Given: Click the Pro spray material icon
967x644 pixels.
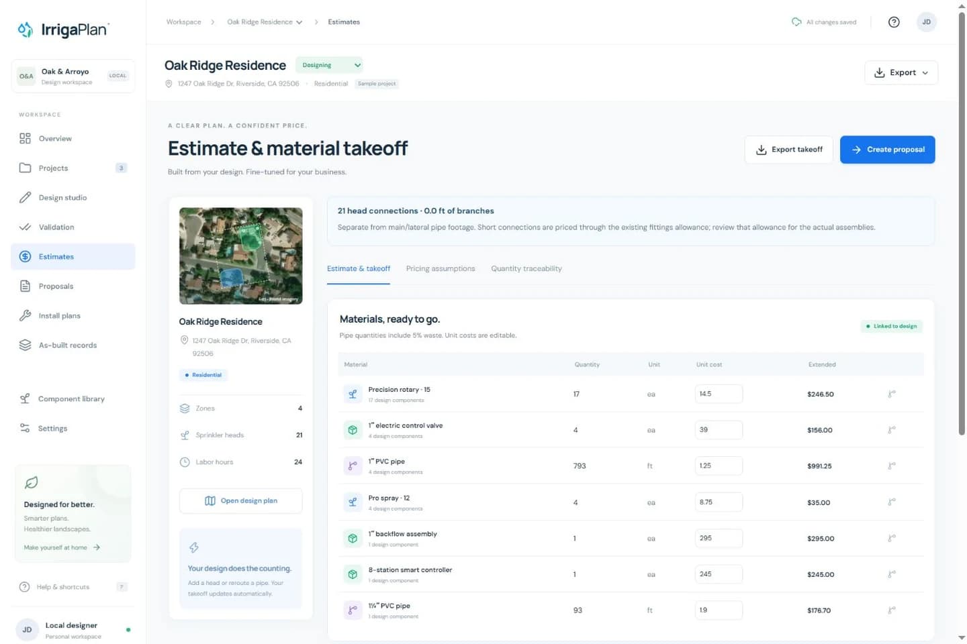Looking at the screenshot, I should tap(353, 502).
